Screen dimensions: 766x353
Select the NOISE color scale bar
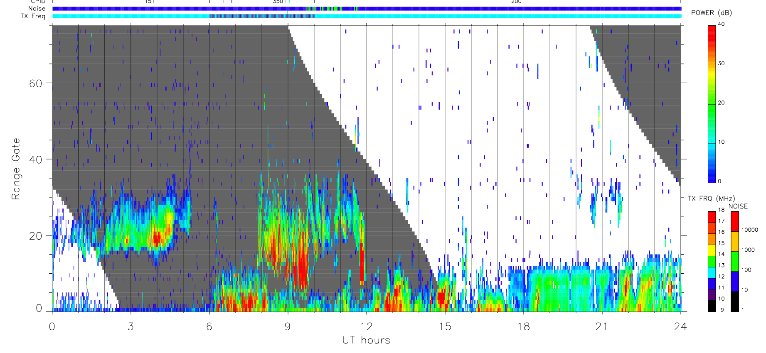click(x=735, y=261)
